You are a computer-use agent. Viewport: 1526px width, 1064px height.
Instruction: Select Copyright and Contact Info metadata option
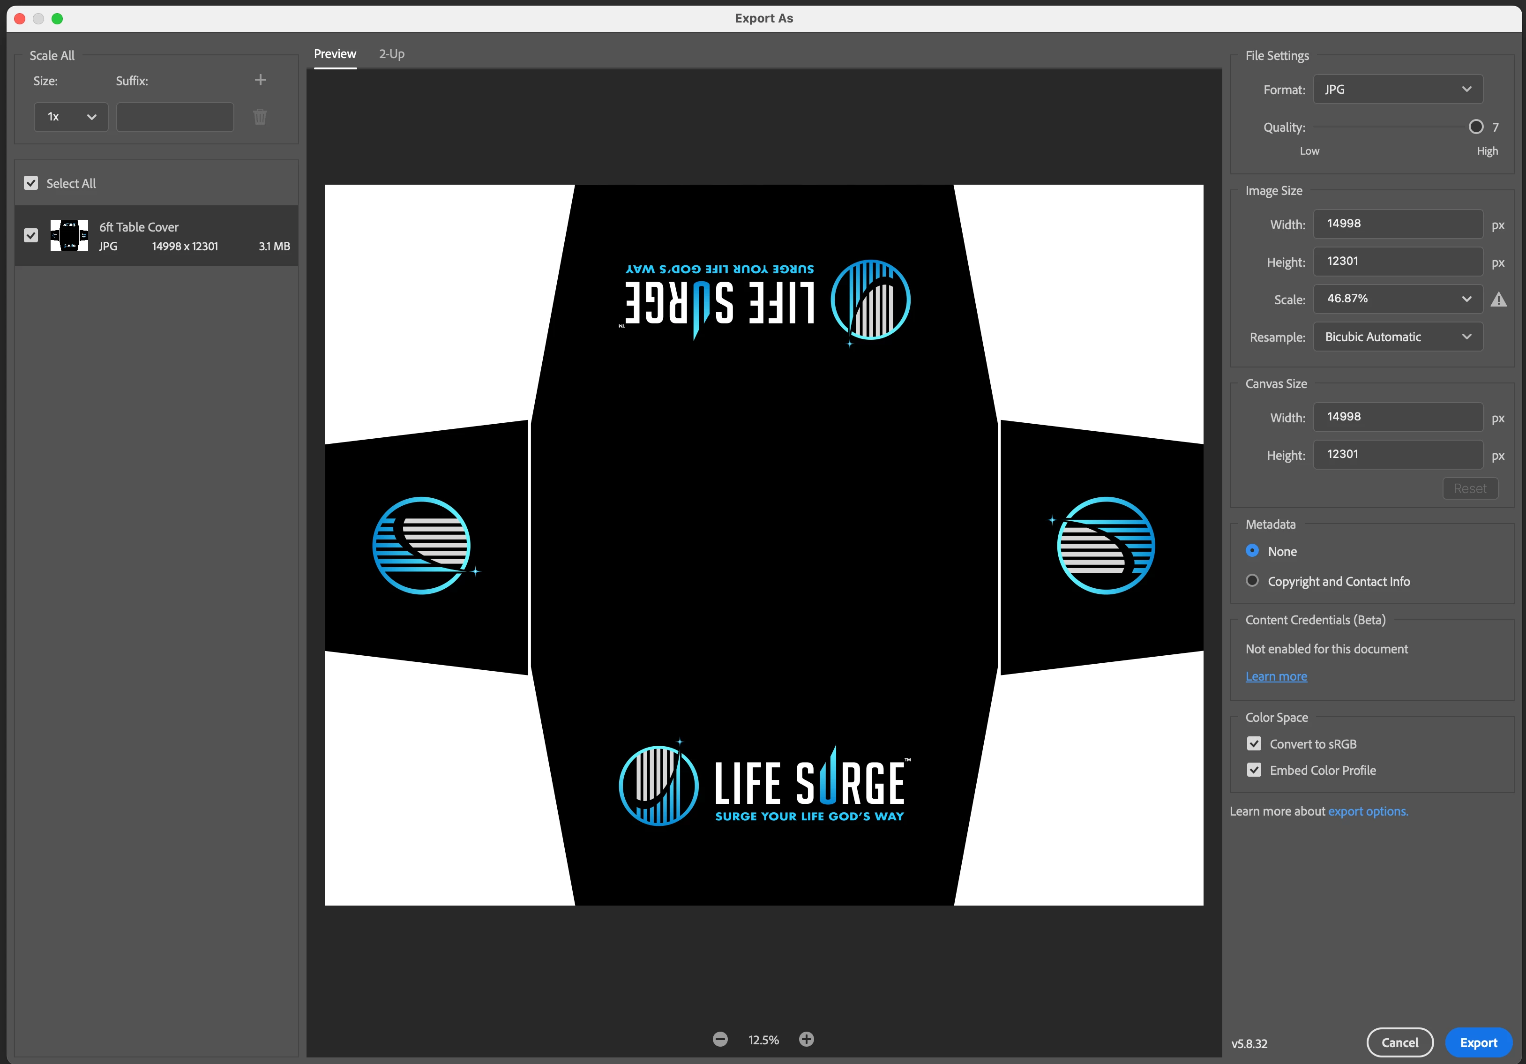tap(1252, 581)
